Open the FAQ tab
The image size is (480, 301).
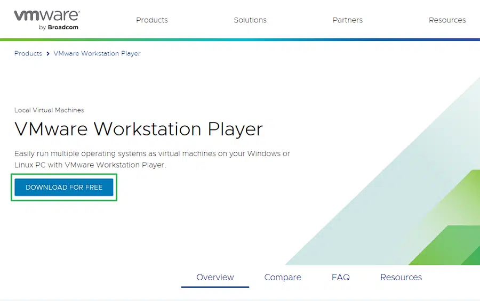(340, 278)
